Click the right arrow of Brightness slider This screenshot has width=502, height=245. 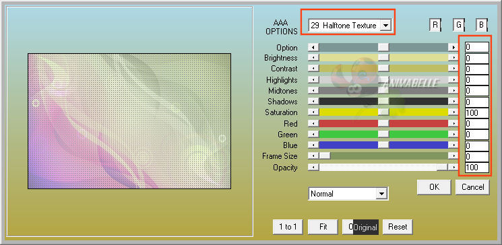point(453,58)
